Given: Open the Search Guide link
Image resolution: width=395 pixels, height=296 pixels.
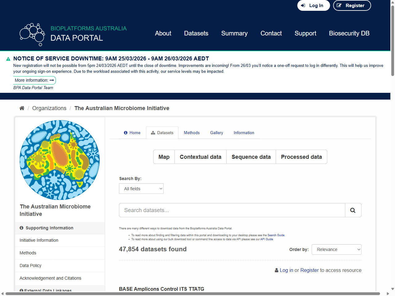Looking at the screenshot, I should click(x=276, y=235).
